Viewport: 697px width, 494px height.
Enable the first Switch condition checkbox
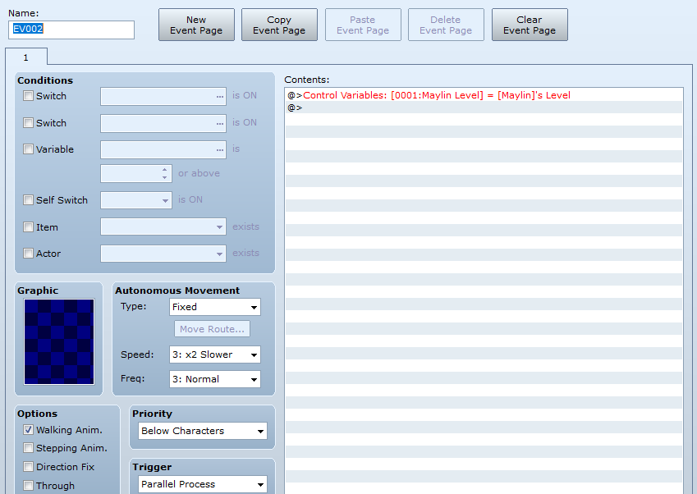pos(29,96)
